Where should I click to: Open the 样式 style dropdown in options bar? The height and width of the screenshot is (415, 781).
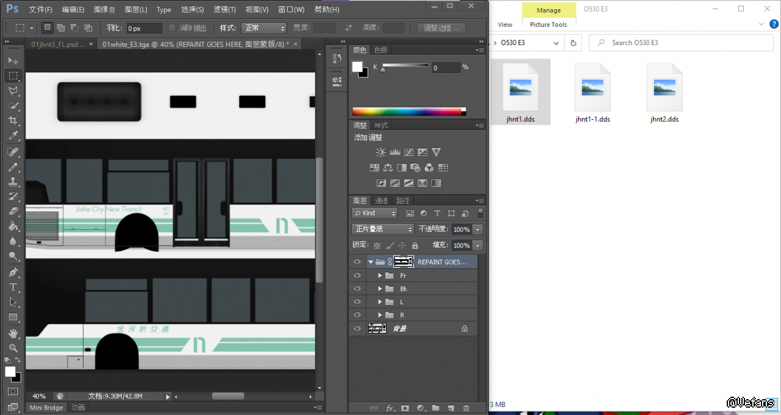[x=264, y=28]
